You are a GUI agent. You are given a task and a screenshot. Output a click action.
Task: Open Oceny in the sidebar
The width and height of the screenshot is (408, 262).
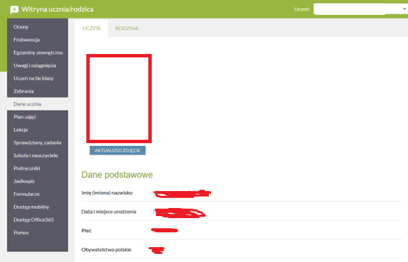tap(38, 27)
